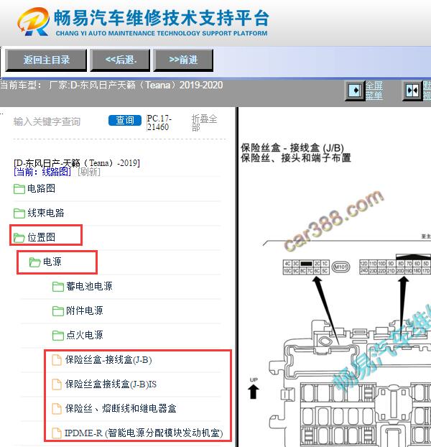Open 保险丝、熔断线和继电器盒 document
Image resolution: width=431 pixels, height=447 pixels.
[x=121, y=408]
